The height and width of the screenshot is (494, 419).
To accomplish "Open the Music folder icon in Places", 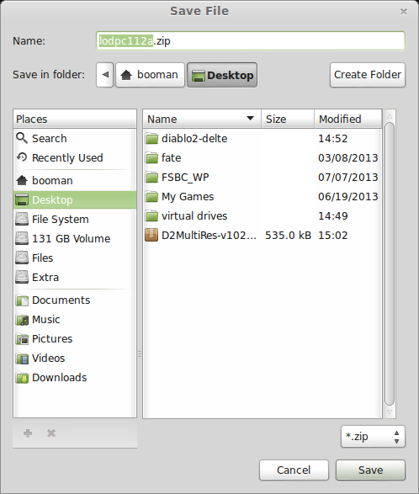I will 22,320.
